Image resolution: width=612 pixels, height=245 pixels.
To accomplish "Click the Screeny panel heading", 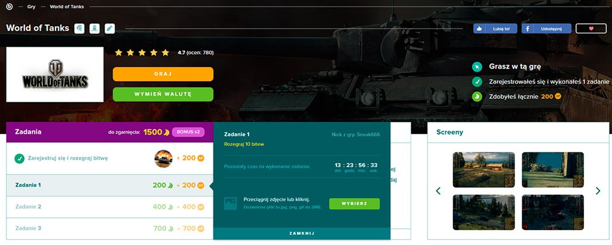I will tap(449, 132).
